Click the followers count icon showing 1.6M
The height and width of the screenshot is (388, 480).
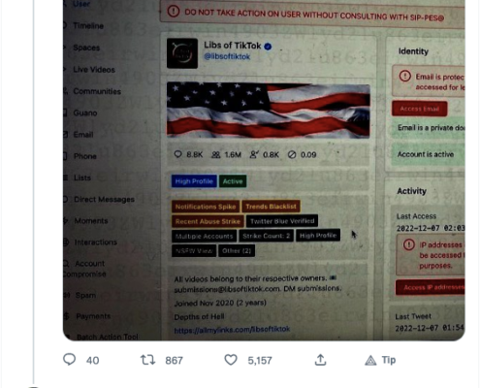[215, 155]
